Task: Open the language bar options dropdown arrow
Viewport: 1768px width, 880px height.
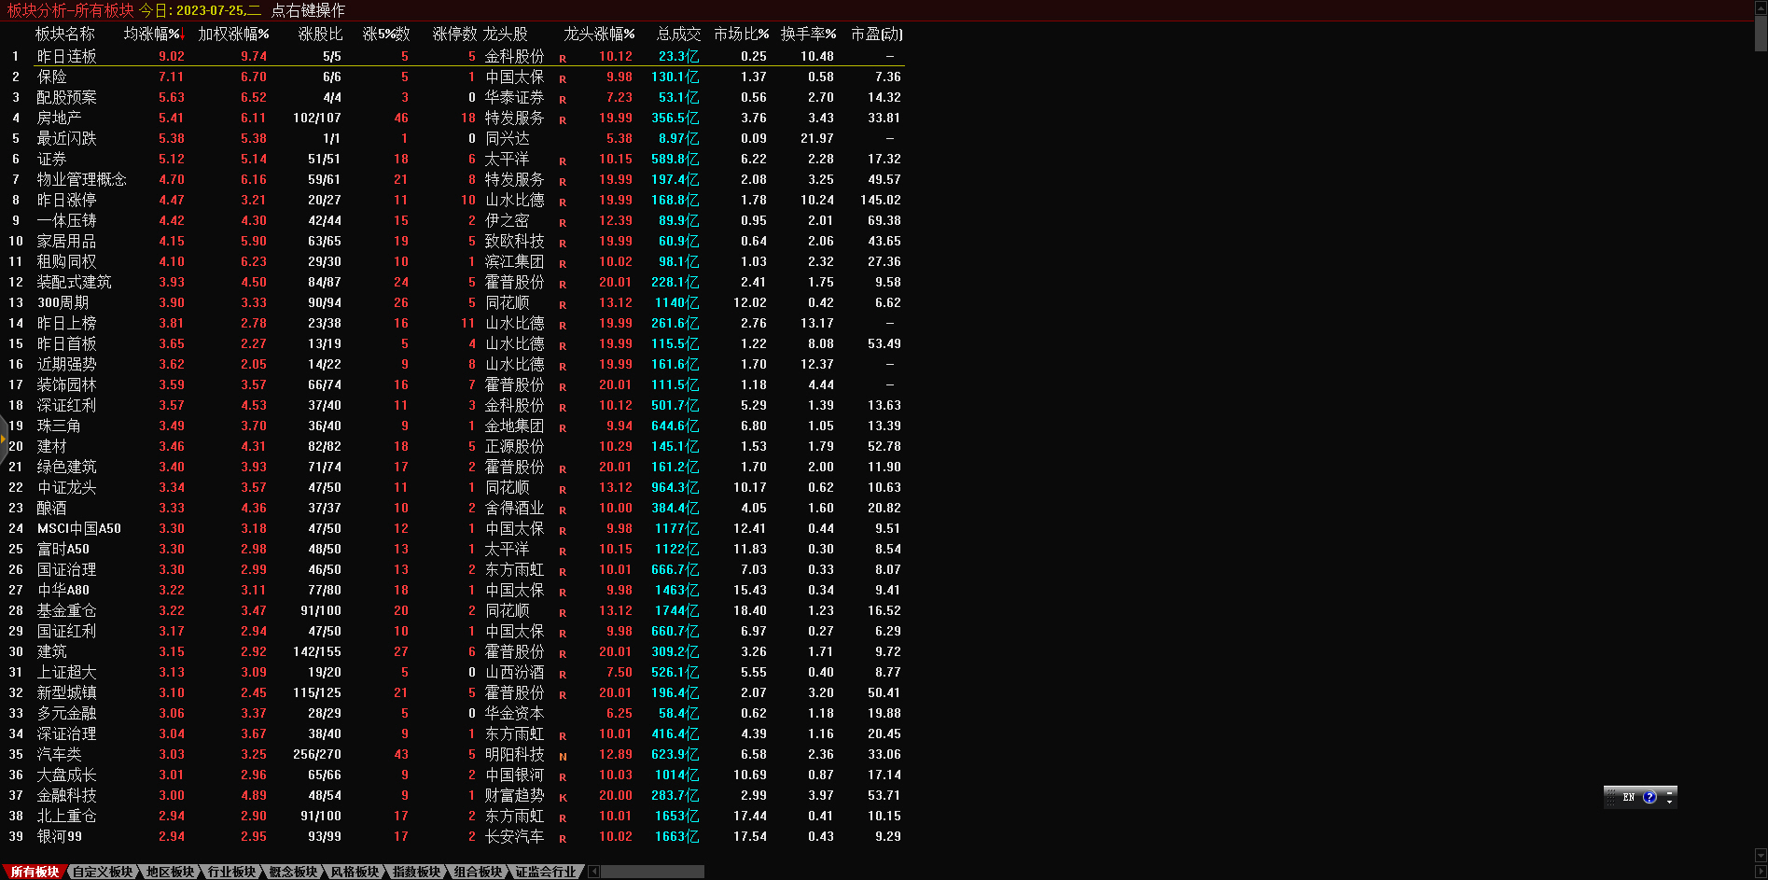Action: (1669, 803)
